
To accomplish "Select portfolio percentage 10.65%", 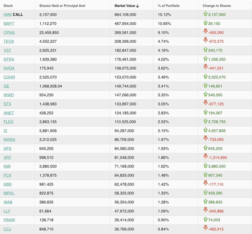I will (x=164, y=24).
